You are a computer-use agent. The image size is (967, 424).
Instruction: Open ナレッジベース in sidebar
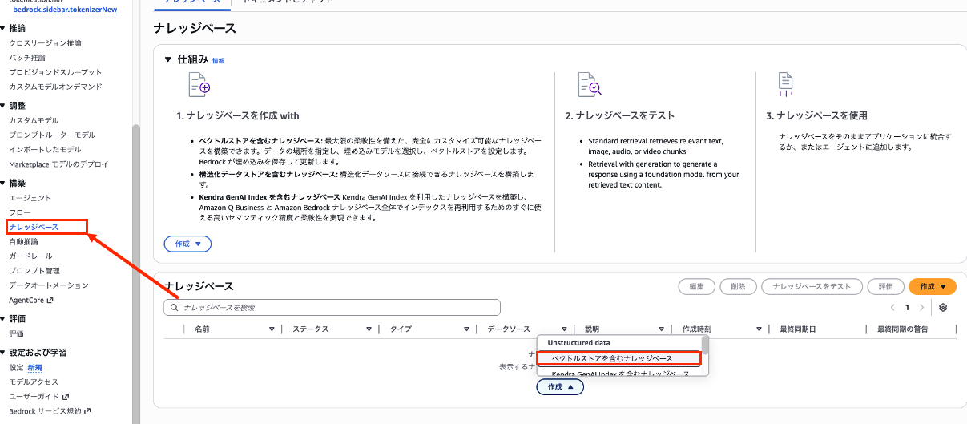[34, 228]
